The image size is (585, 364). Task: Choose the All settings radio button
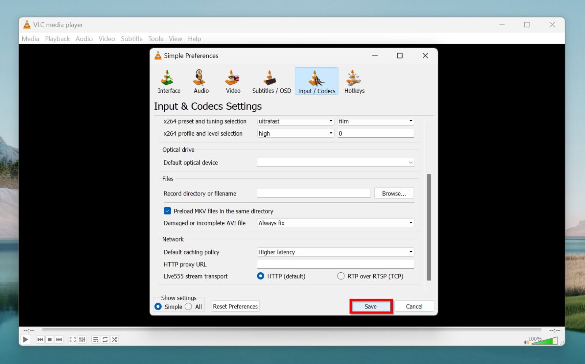click(189, 307)
